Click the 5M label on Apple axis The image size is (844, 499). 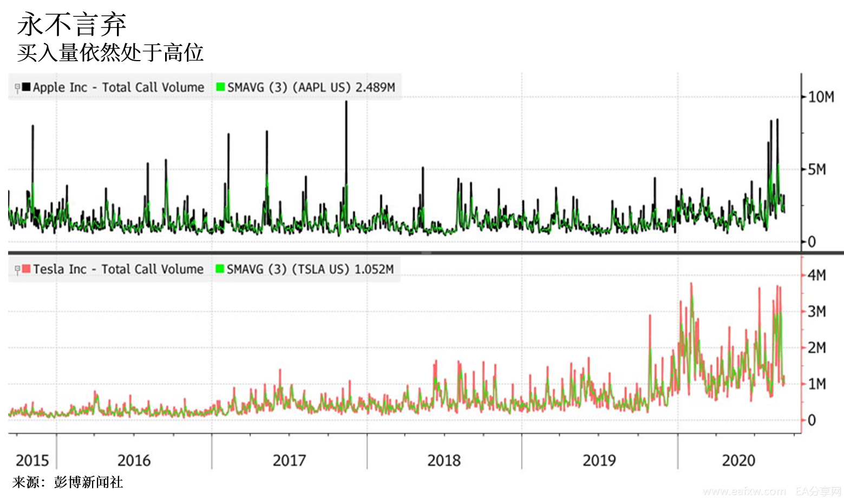point(817,169)
